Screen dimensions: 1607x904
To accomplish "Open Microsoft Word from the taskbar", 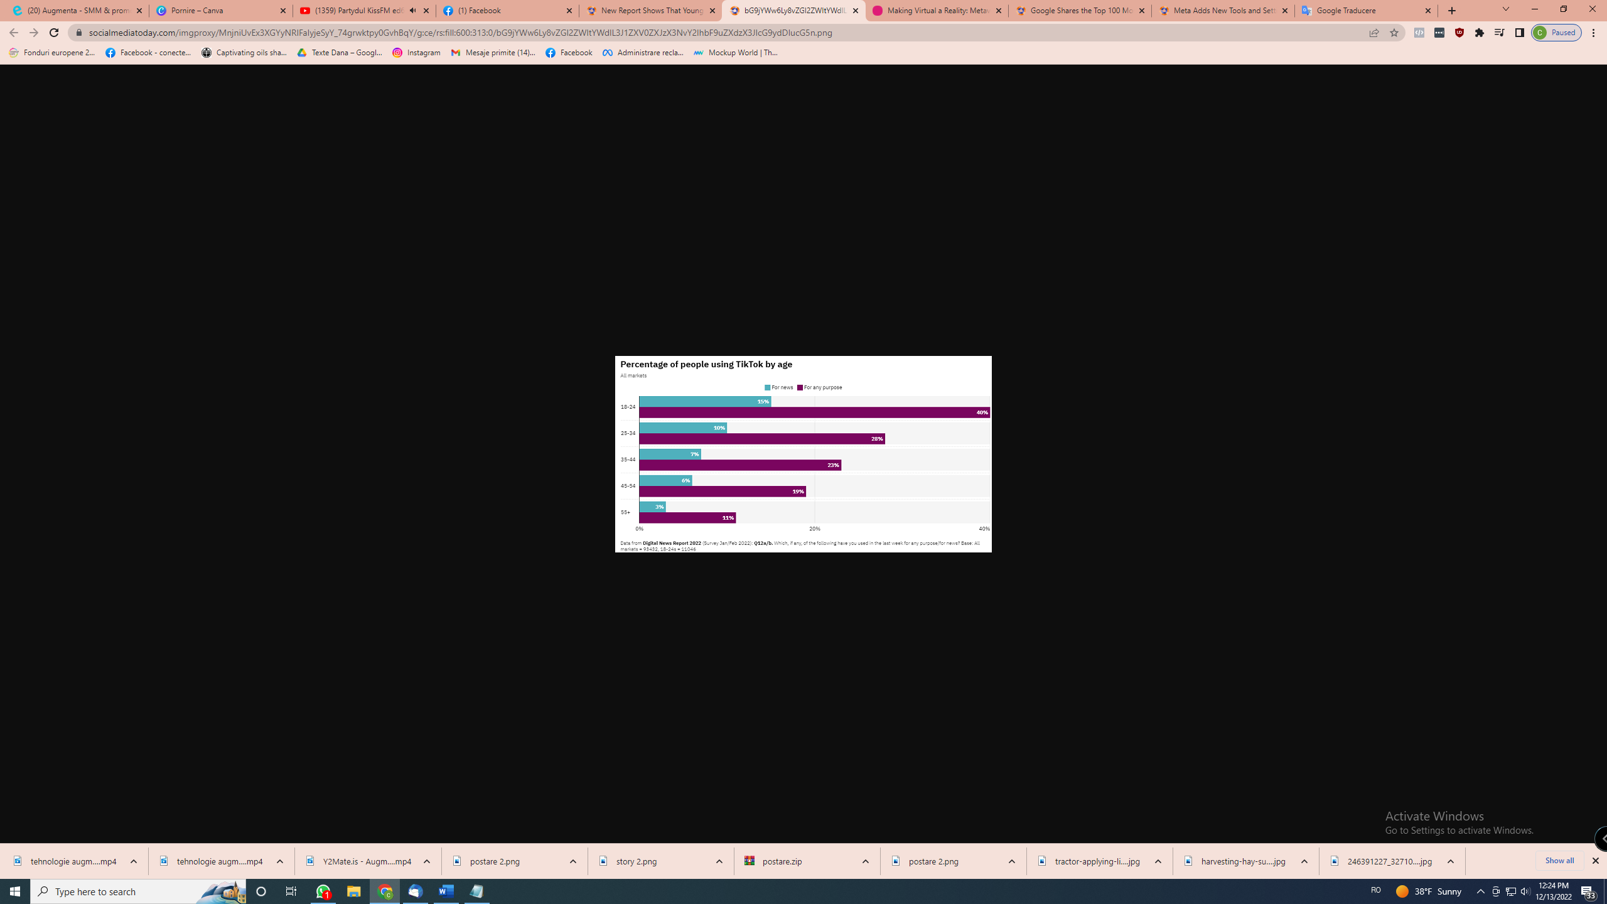I will pyautogui.click(x=446, y=891).
